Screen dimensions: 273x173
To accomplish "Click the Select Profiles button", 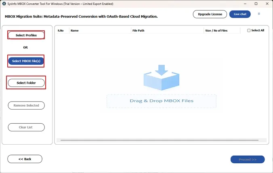I will (26, 35).
